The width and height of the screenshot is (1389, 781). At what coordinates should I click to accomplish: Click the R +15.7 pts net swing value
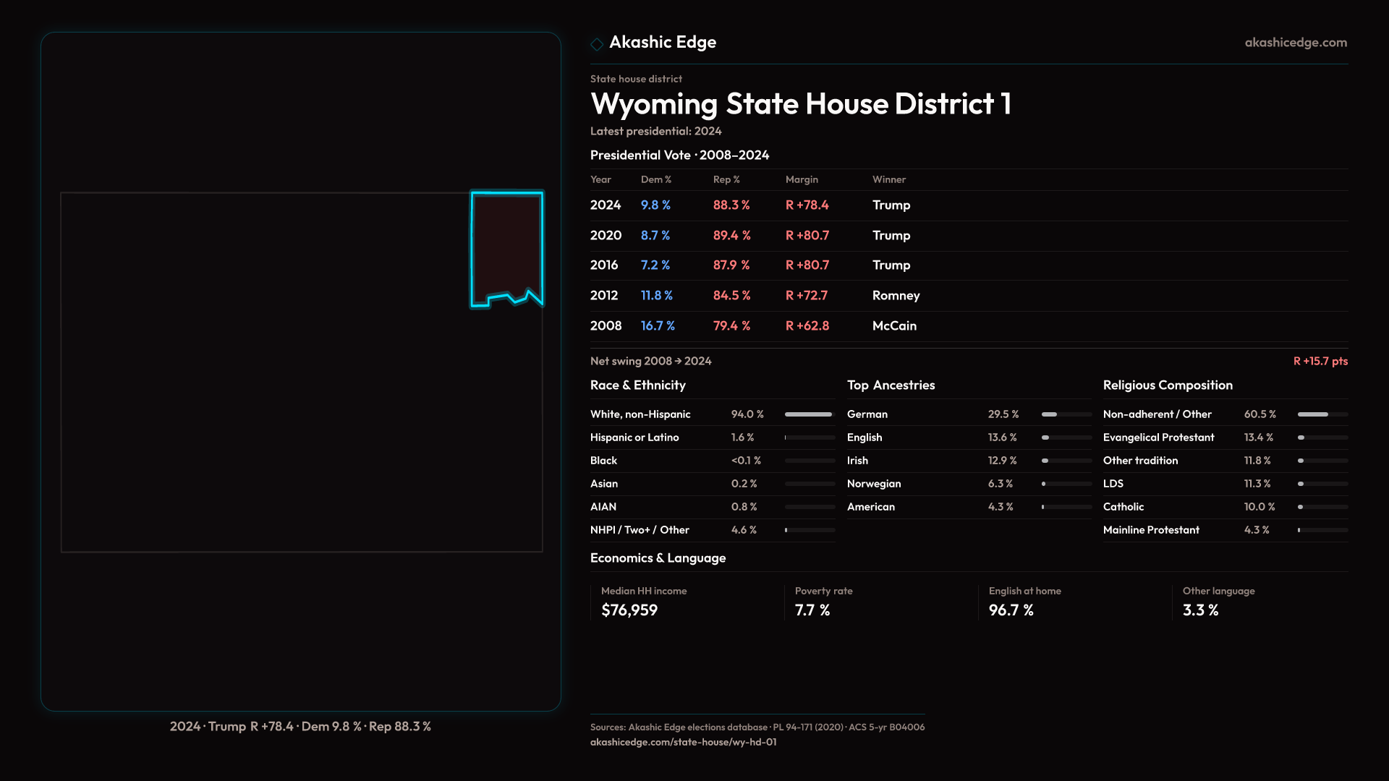coord(1320,361)
